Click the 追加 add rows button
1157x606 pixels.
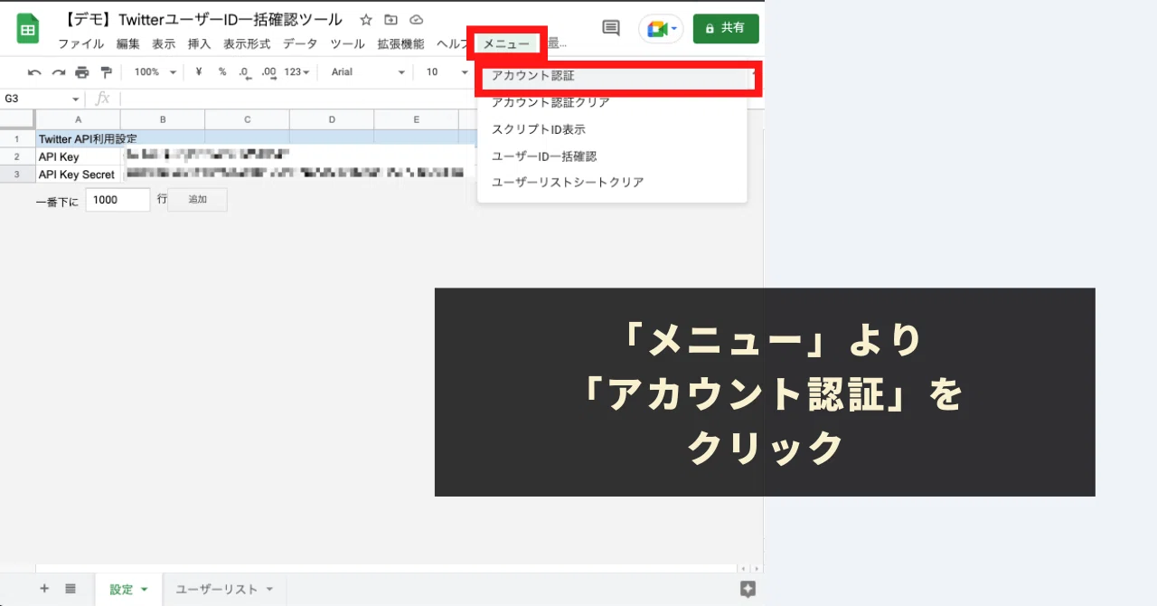coord(197,200)
